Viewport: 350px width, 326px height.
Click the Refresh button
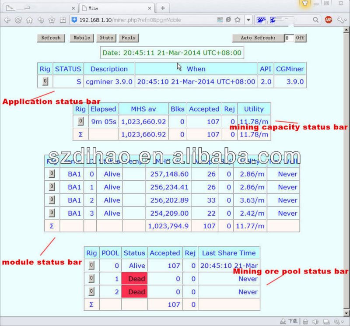(51, 38)
